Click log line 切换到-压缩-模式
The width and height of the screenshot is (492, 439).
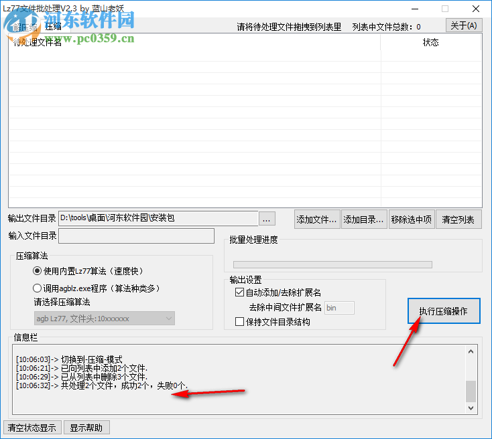[x=69, y=359]
